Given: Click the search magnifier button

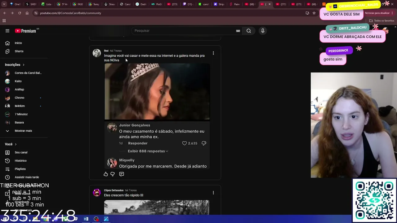Looking at the screenshot, I should coord(249,31).
